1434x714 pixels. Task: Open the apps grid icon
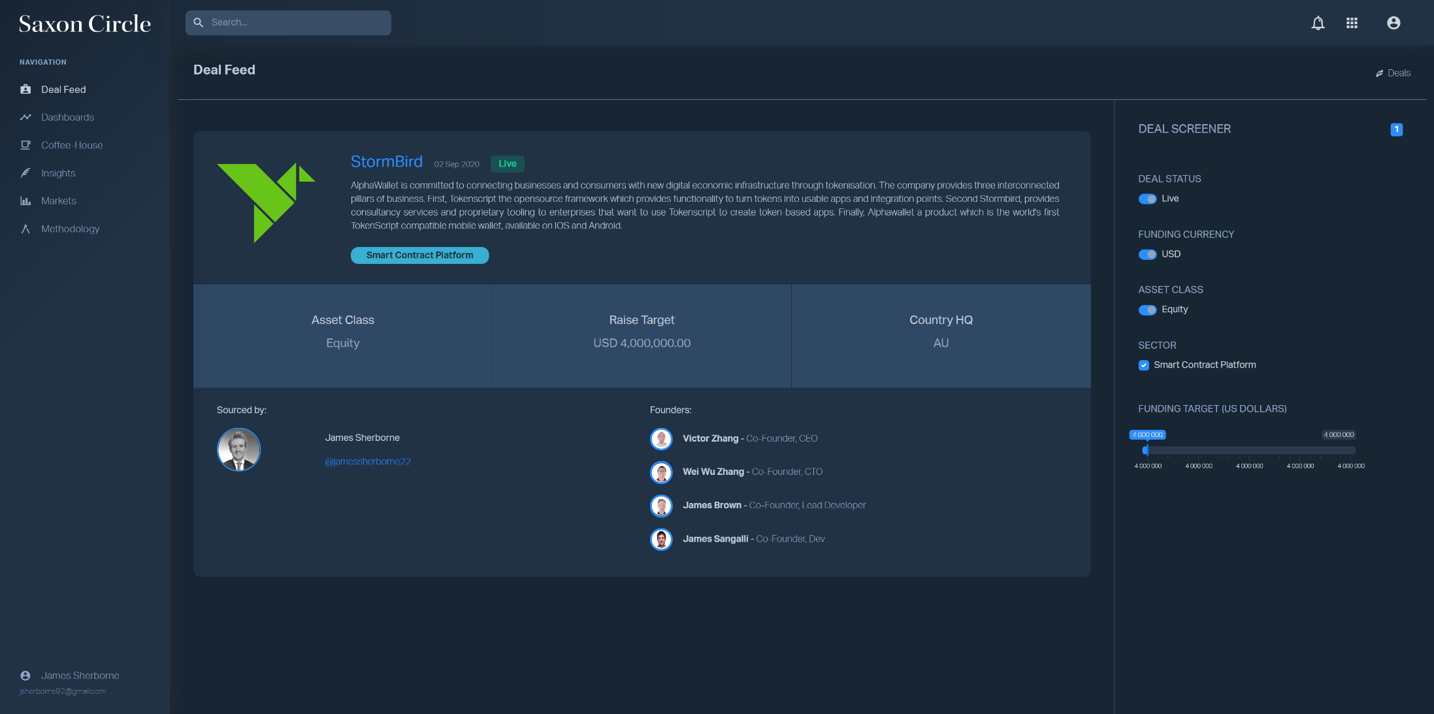[x=1352, y=23]
